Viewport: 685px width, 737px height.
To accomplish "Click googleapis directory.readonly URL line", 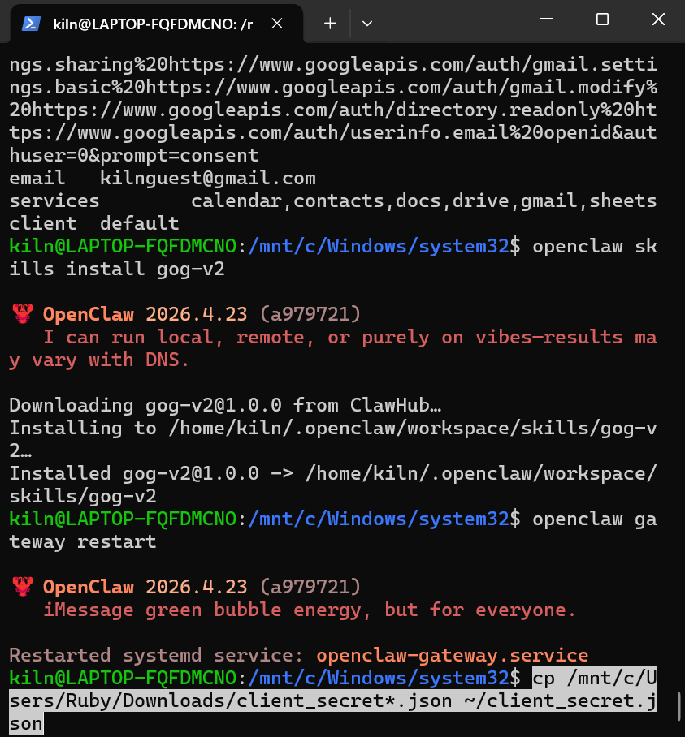I will (x=333, y=110).
